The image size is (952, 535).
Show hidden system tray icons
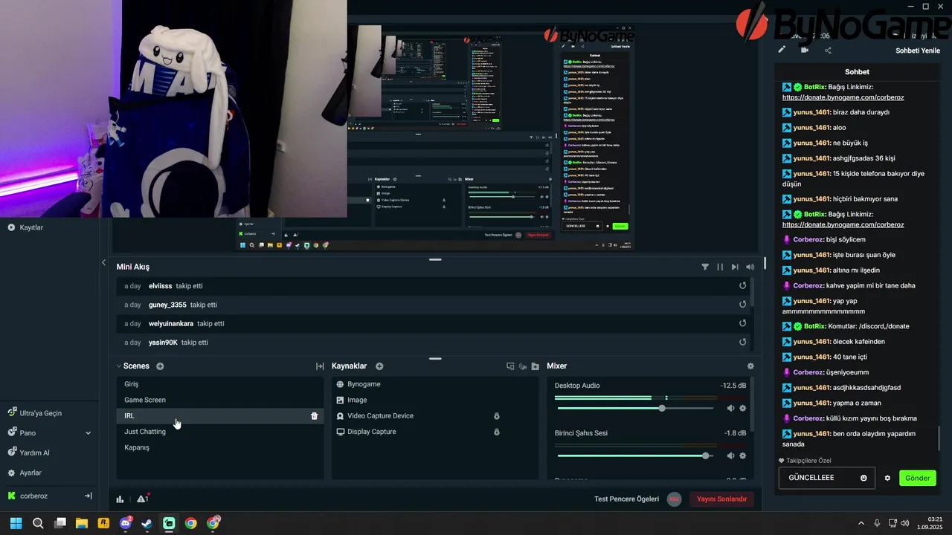click(x=861, y=523)
